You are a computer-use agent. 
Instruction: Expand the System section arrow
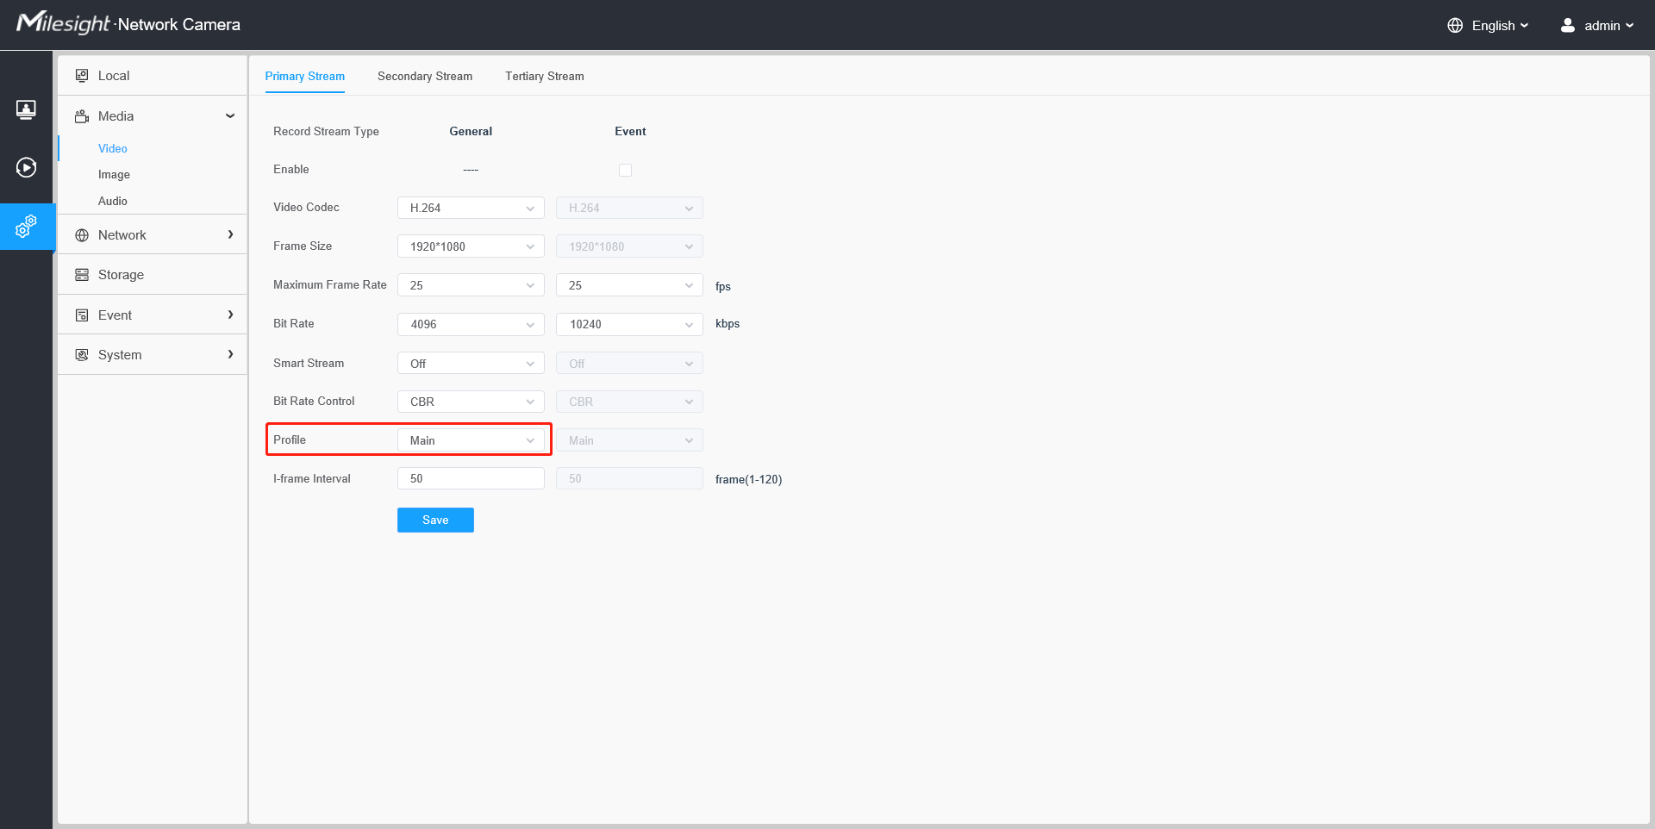pos(230,354)
